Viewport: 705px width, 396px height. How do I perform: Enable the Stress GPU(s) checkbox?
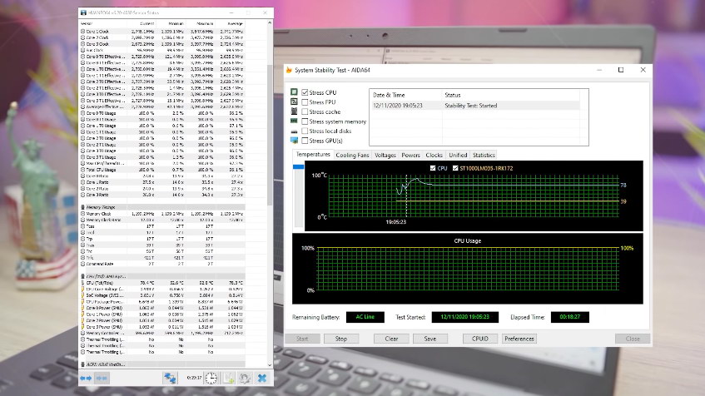(x=305, y=141)
